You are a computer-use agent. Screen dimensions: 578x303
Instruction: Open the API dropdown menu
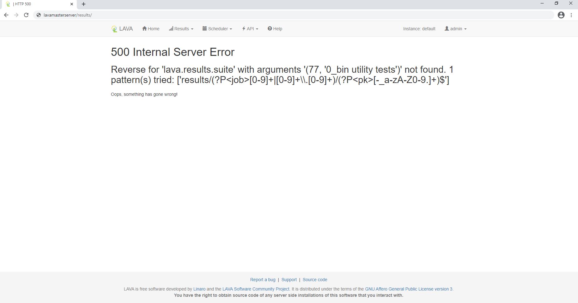[250, 29]
